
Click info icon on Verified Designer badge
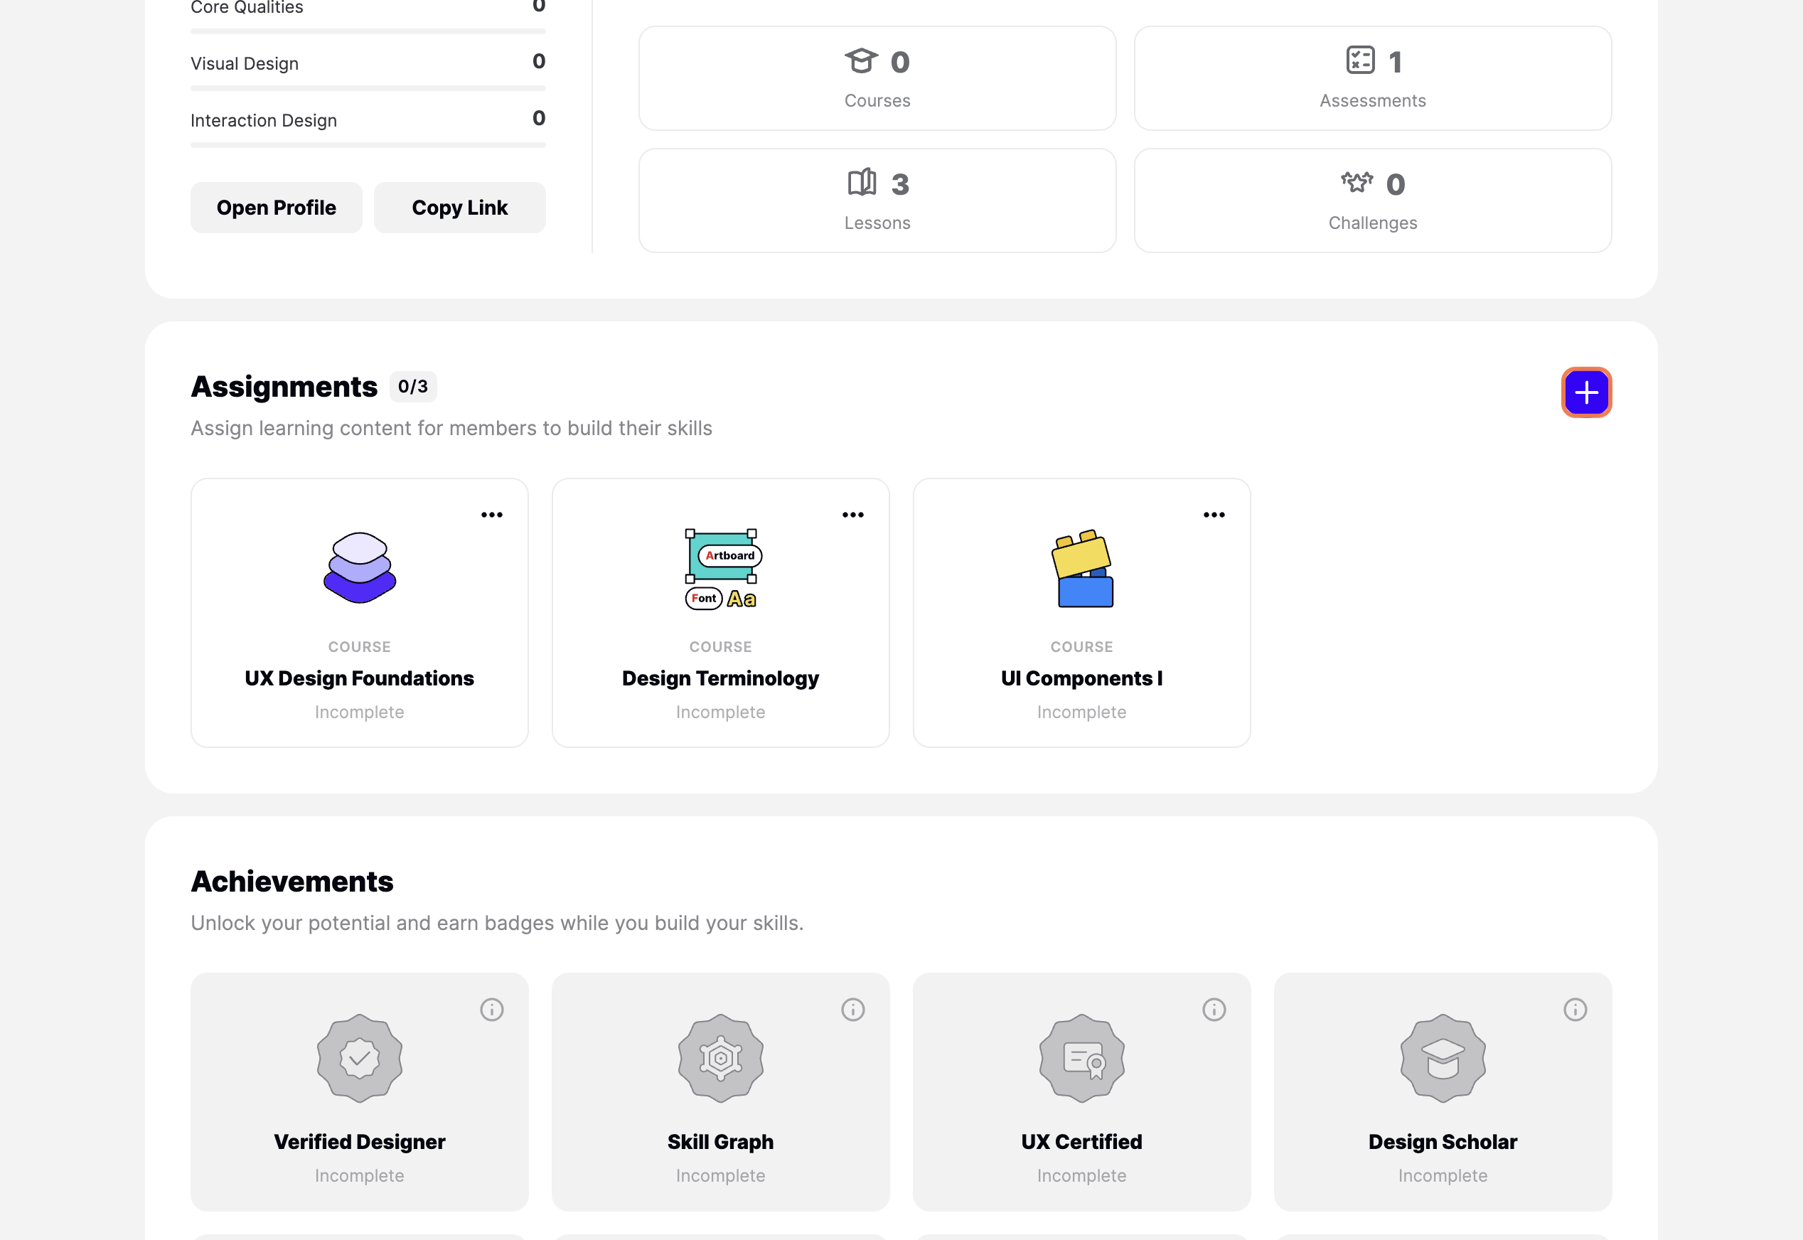(492, 1009)
